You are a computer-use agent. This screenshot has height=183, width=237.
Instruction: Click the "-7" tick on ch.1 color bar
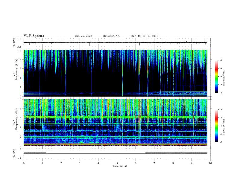click(221, 93)
